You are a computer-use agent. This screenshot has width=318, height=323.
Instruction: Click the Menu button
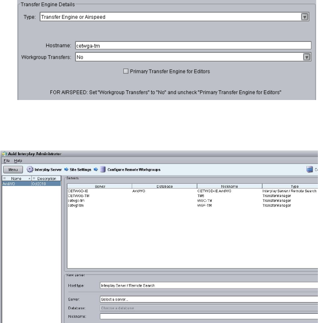pyautogui.click(x=13, y=170)
